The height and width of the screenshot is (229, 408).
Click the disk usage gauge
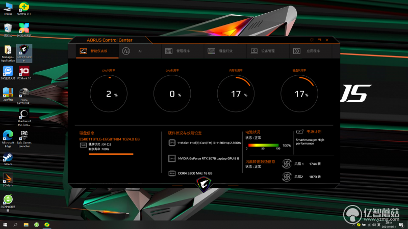(x=299, y=94)
